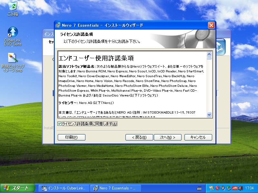Click the Safely Remove Hardware tray icon
Image resolution: width=258 pixels, height=193 pixels.
point(229,188)
